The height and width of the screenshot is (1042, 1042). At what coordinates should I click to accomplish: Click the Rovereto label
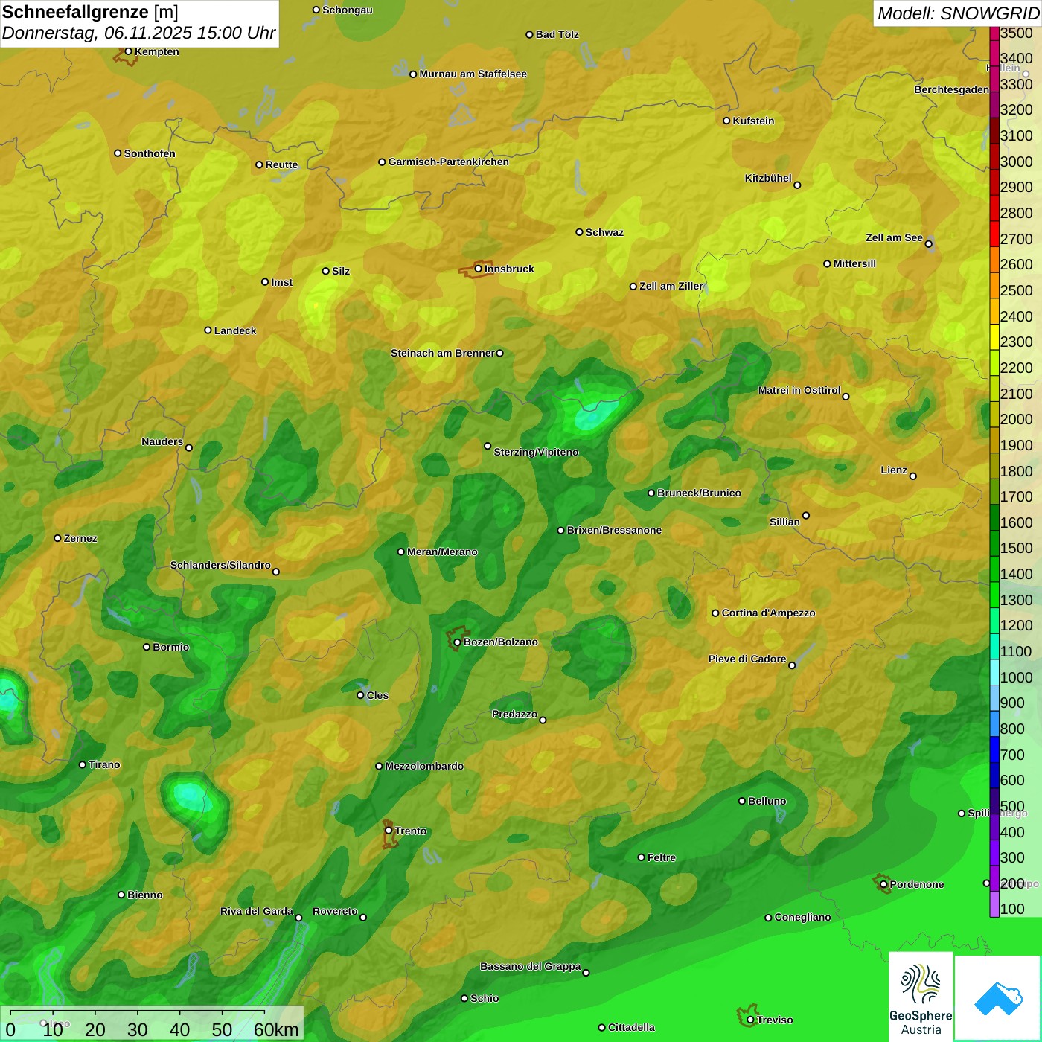336,911
